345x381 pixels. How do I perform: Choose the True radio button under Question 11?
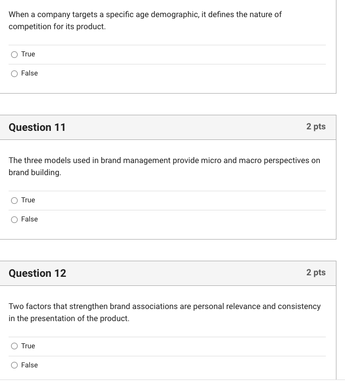pyautogui.click(x=15, y=200)
